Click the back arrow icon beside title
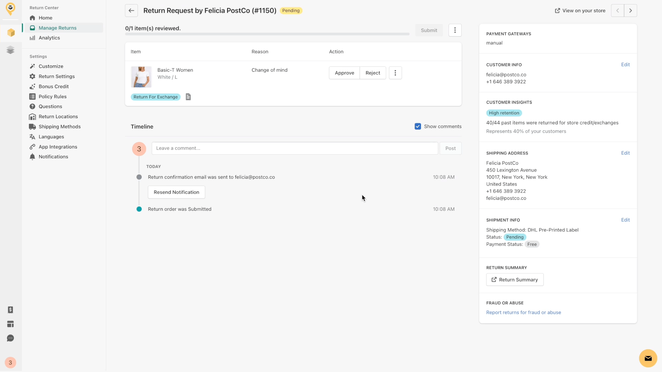Screen dimensions: 662x372 click(x=131, y=11)
